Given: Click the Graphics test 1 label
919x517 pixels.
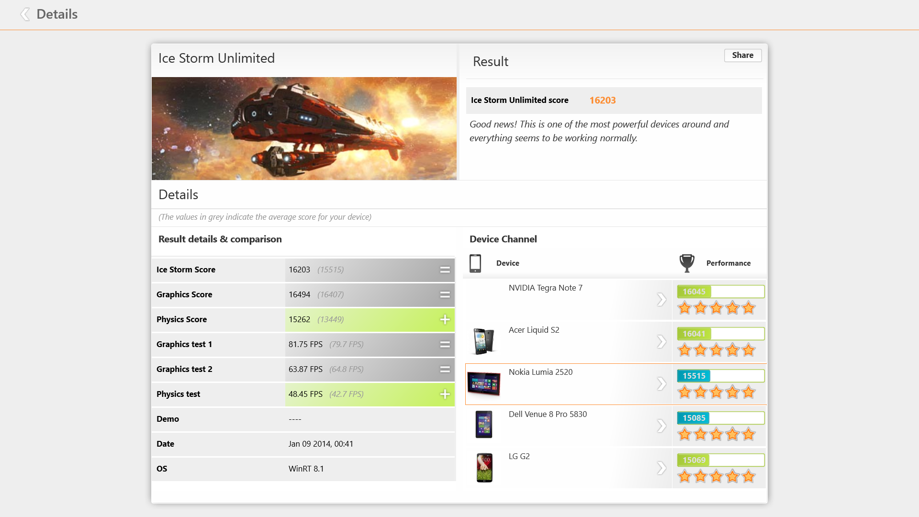Looking at the screenshot, I should 184,344.
